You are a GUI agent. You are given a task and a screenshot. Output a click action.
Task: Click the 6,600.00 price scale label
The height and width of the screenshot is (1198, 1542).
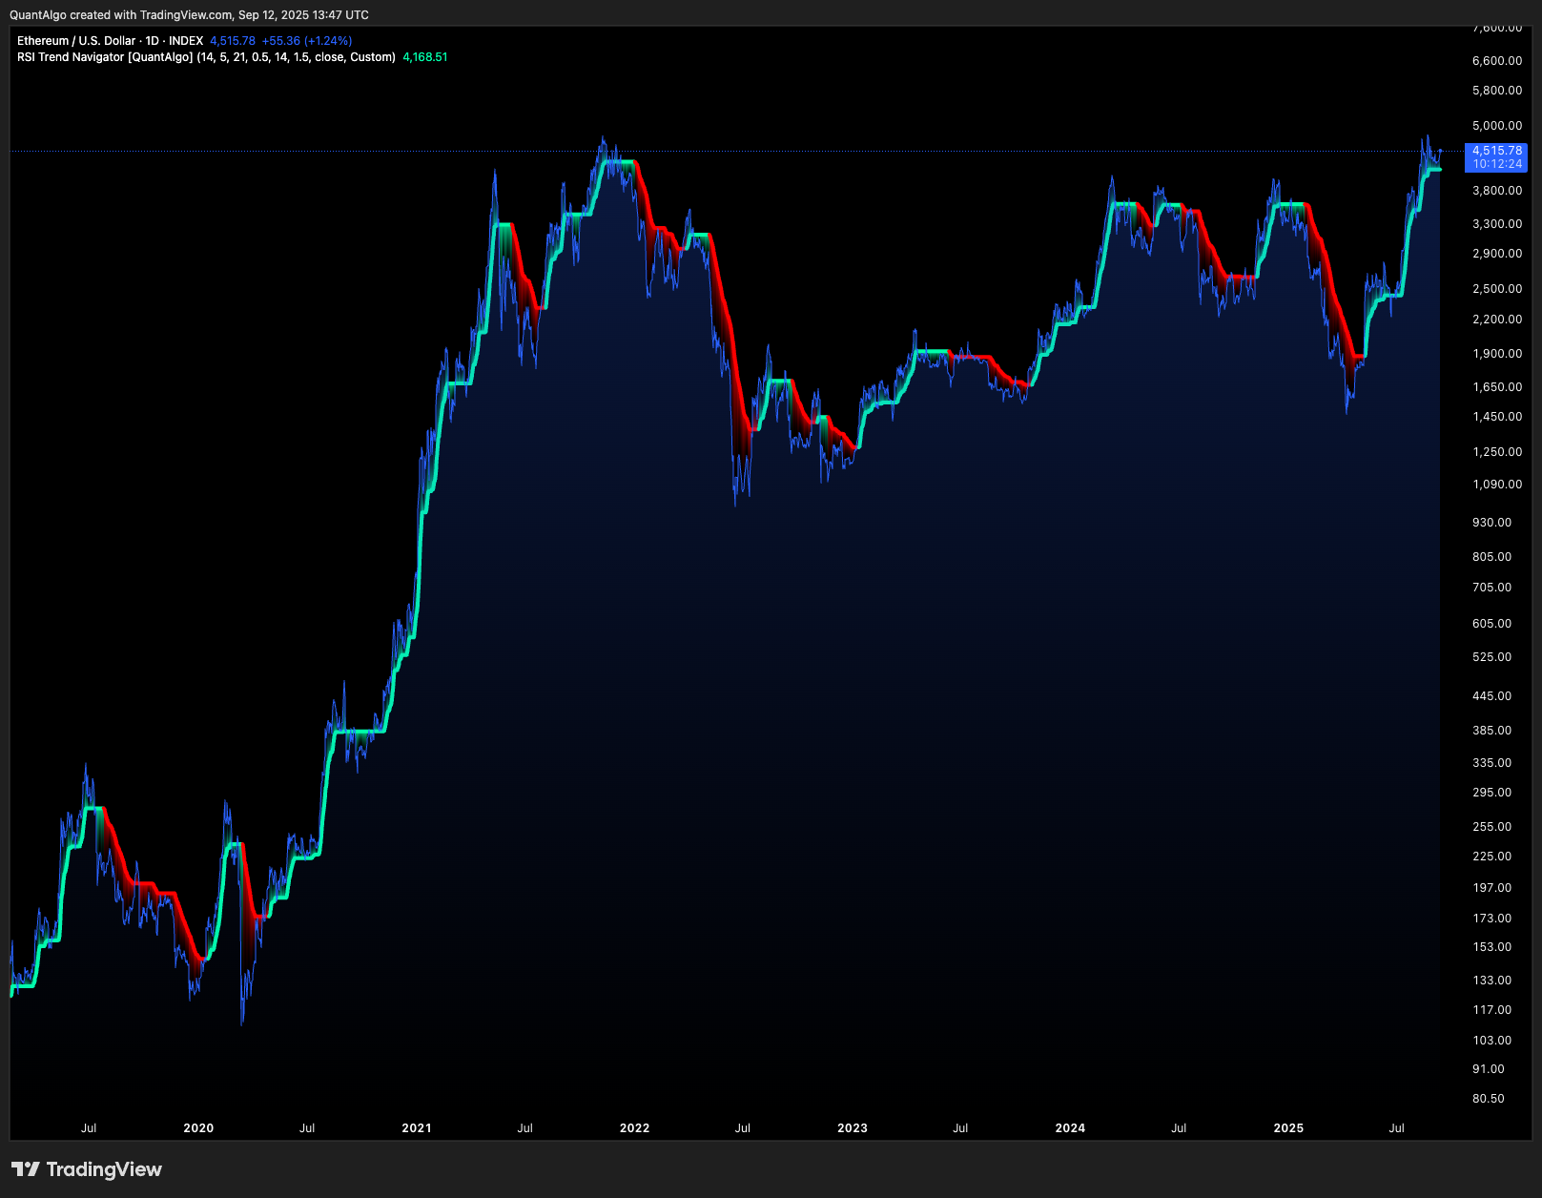pyautogui.click(x=1497, y=61)
